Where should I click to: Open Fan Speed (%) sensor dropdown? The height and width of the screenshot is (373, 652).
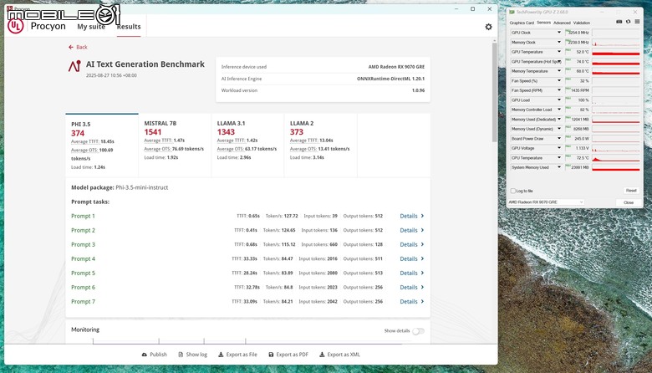[x=559, y=80]
